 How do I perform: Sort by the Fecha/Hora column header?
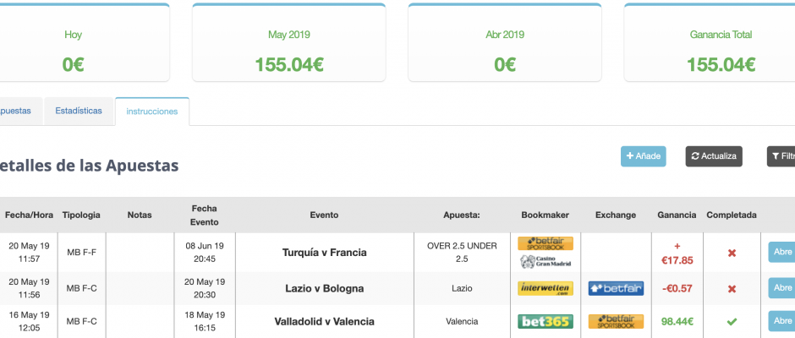(29, 215)
